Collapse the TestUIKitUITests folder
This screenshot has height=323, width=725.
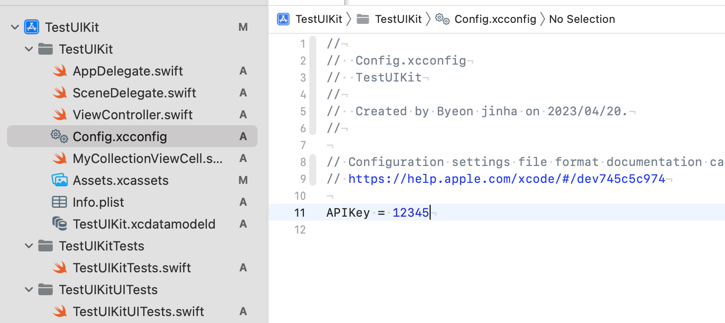pos(29,290)
